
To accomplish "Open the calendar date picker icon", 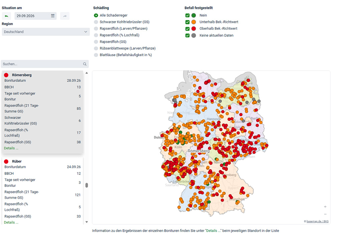I will (x=52, y=16).
